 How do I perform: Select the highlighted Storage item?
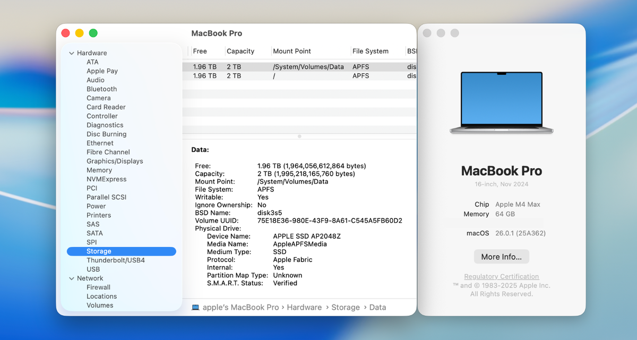122,251
